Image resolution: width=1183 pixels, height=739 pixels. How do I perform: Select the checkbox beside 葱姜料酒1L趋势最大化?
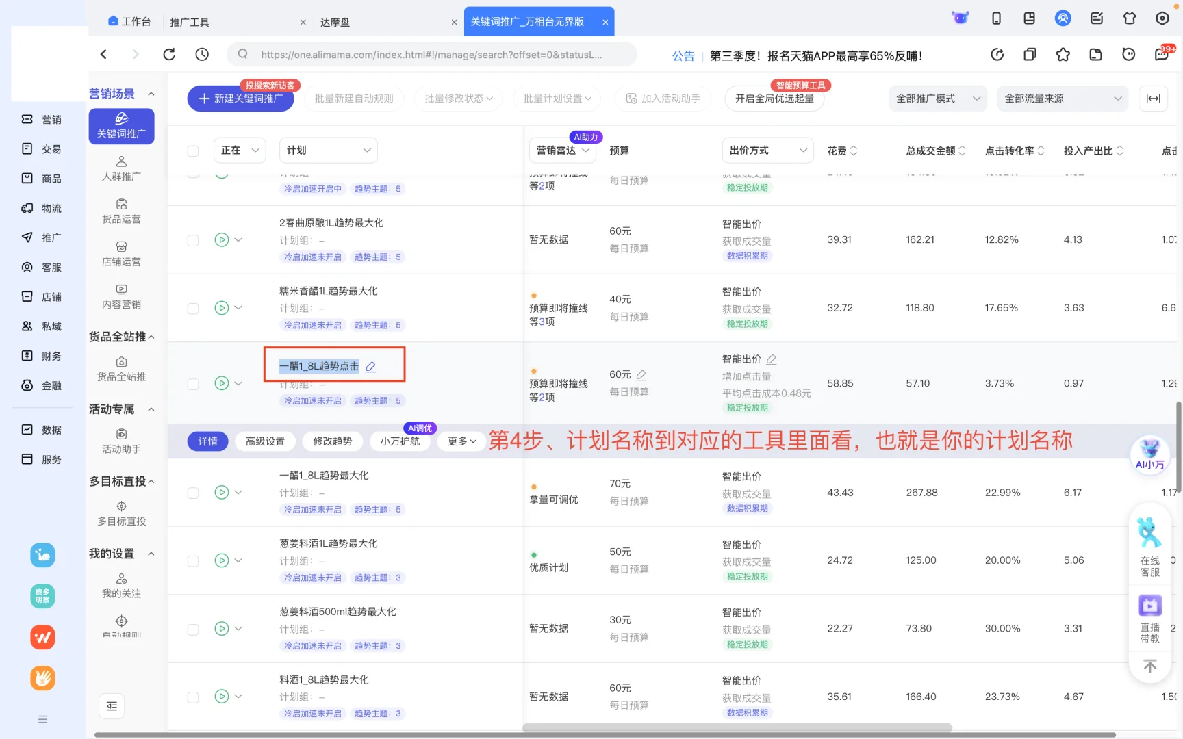(x=192, y=560)
